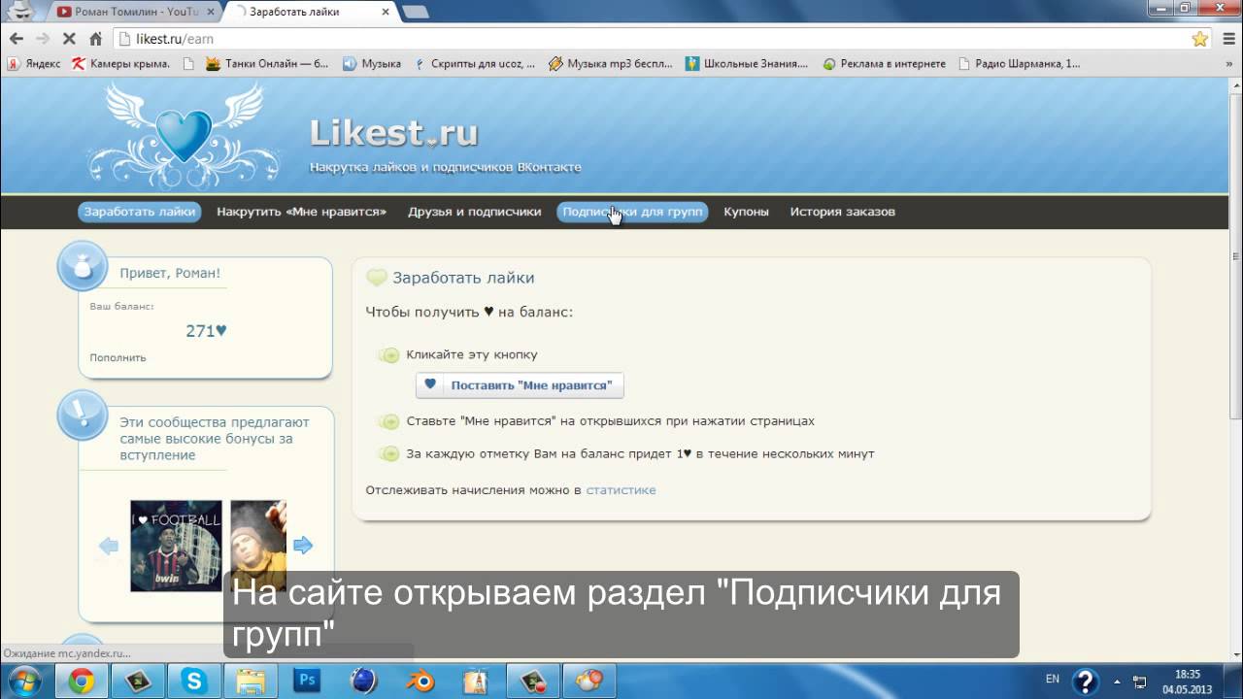Open Google Chrome from the taskbar
Screen dimensions: 1243x699
point(82,681)
